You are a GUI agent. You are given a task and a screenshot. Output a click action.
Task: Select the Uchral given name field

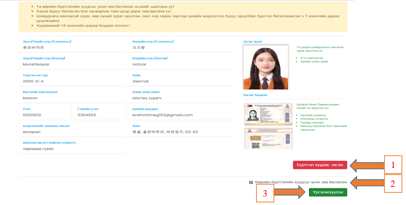(x=139, y=64)
